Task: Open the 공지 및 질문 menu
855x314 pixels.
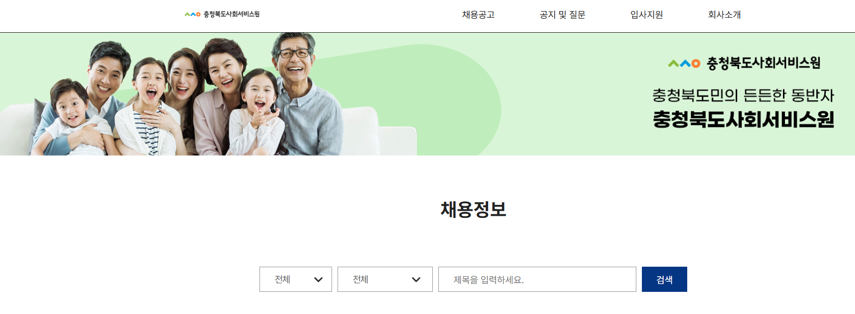Action: pos(562,15)
